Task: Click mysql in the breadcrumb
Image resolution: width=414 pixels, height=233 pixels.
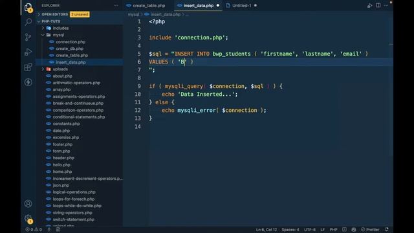Action: tap(133, 14)
